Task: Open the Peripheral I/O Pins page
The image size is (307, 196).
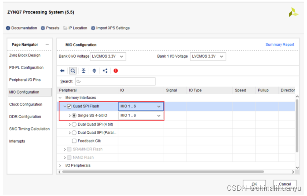Action: pyautogui.click(x=25, y=80)
